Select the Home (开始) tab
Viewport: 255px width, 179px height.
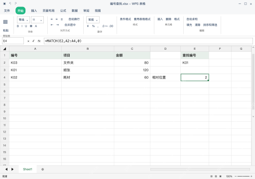click(x=20, y=10)
